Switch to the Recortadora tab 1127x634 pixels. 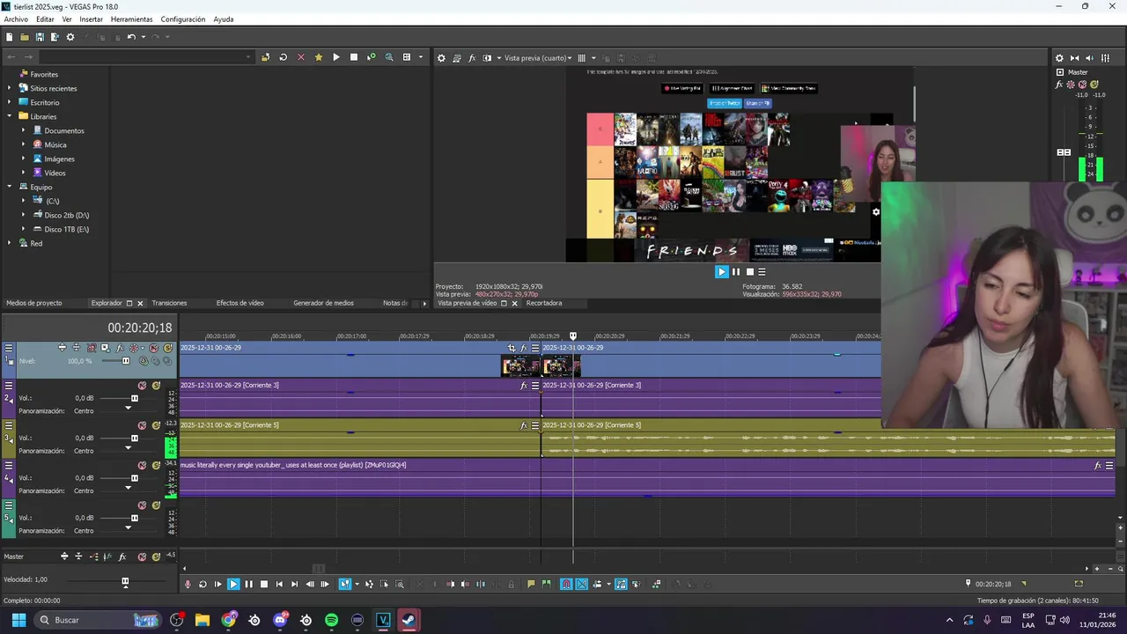544,303
